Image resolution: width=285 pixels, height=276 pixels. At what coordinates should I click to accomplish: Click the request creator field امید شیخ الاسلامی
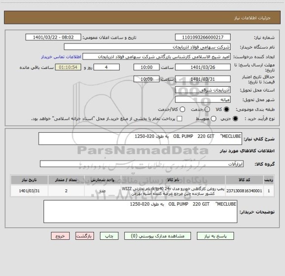point(156,56)
